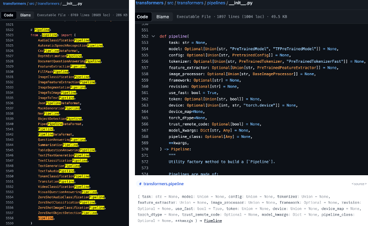Open src folder in right breadcrumb
The width and height of the screenshot is (368, 226).
[170, 3]
